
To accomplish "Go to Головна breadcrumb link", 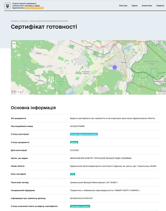I will point(14,21).
